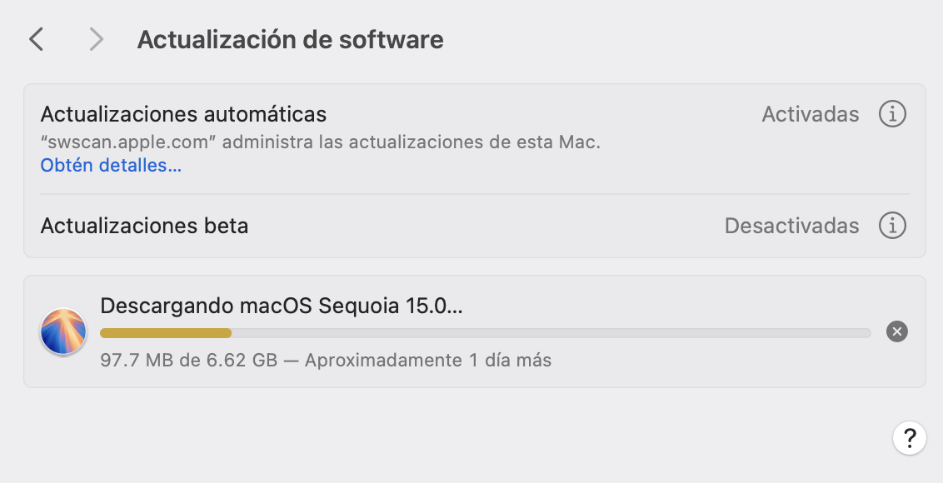The height and width of the screenshot is (483, 943).
Task: Click the Aproximadamente 1 día más estimate
Action: click(428, 361)
